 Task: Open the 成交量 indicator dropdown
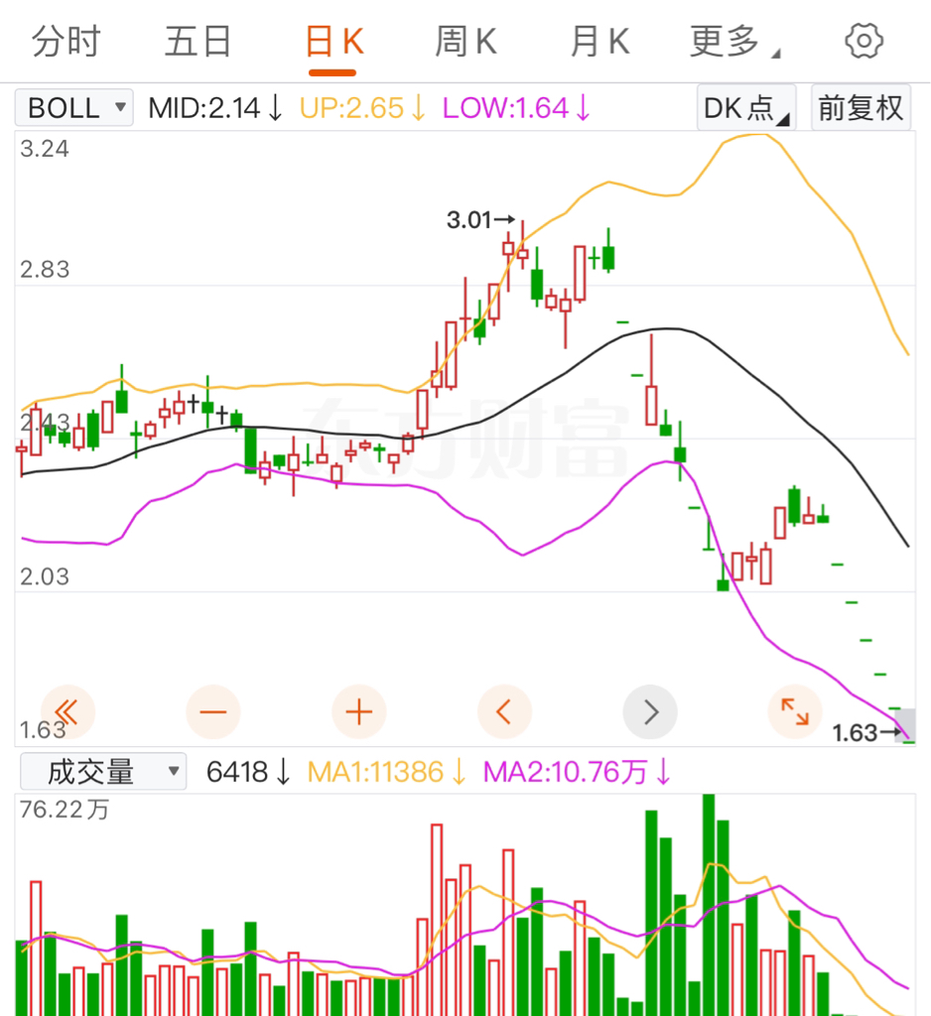click(x=103, y=772)
